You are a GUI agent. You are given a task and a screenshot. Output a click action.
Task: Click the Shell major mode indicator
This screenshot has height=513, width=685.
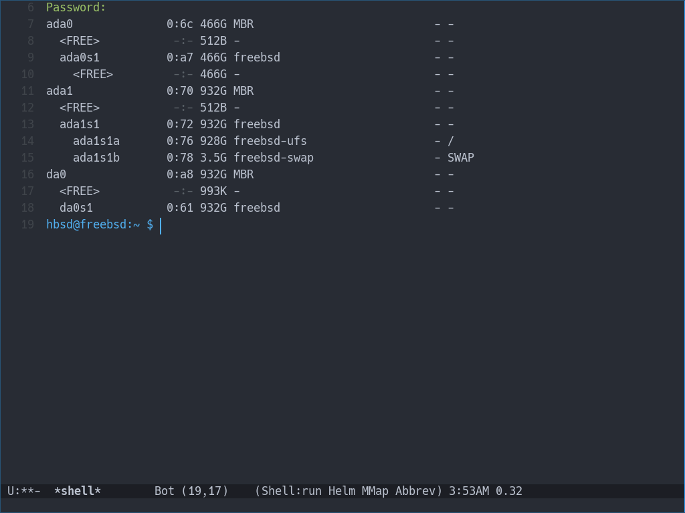(278, 491)
